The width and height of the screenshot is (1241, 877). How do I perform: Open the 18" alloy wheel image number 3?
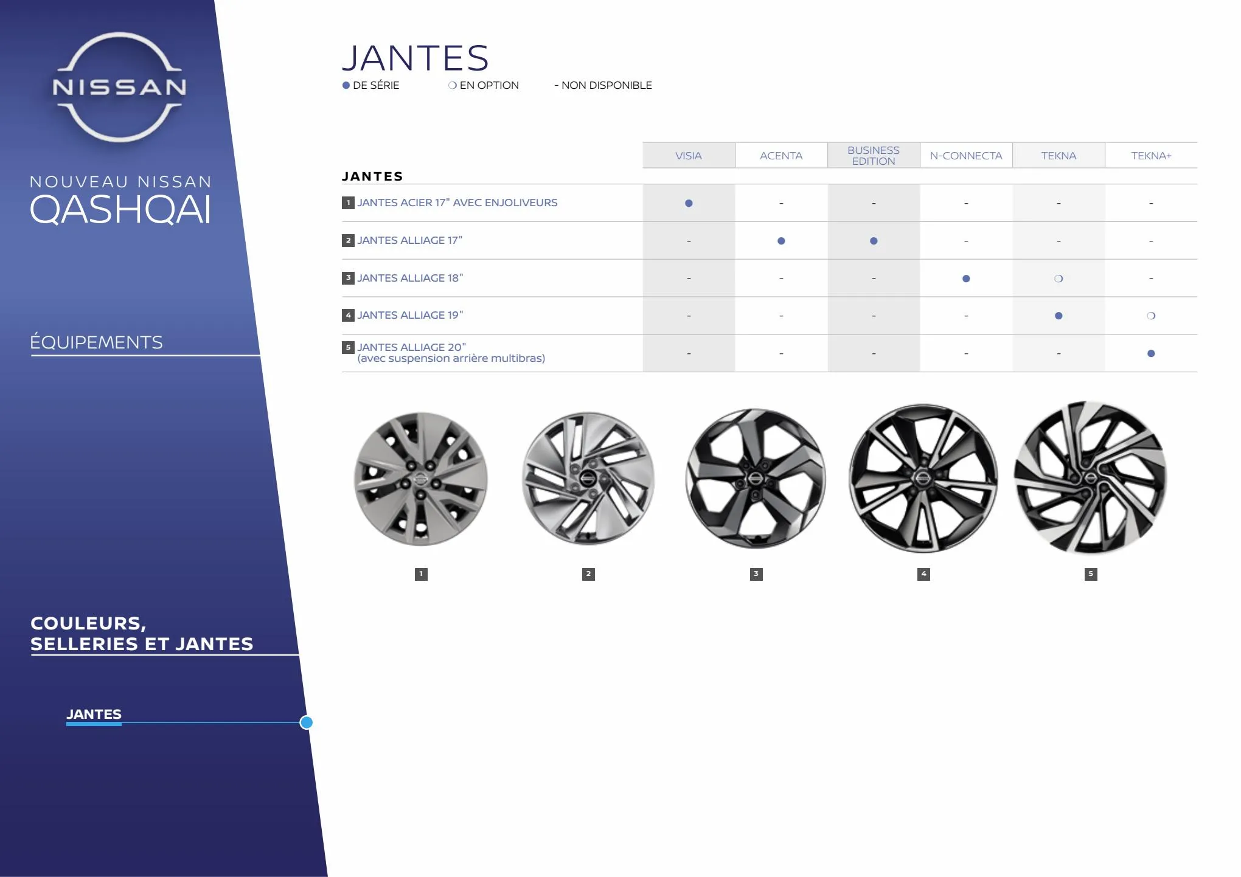(x=756, y=479)
